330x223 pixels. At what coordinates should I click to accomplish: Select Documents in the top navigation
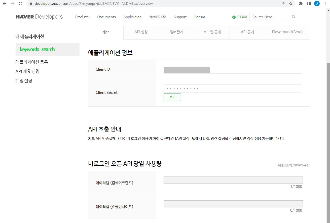[x=106, y=17]
